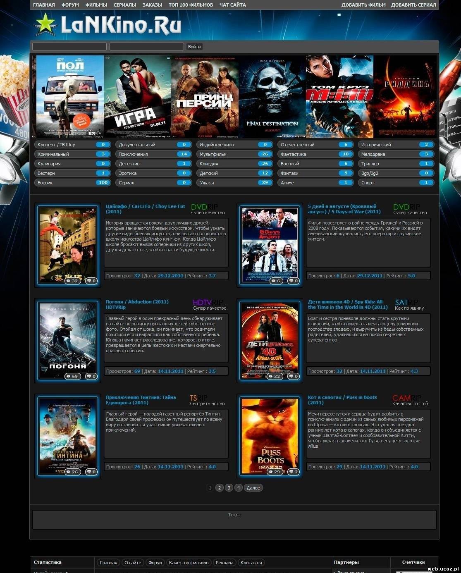
Task: Click comments bubble icon on Puss in Boots poster
Action: tap(290, 472)
